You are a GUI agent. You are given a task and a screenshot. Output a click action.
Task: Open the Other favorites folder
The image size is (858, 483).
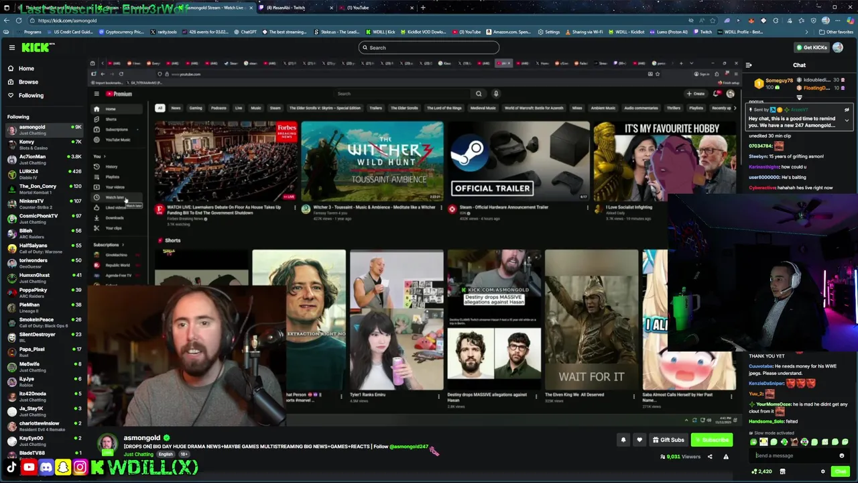pos(835,32)
